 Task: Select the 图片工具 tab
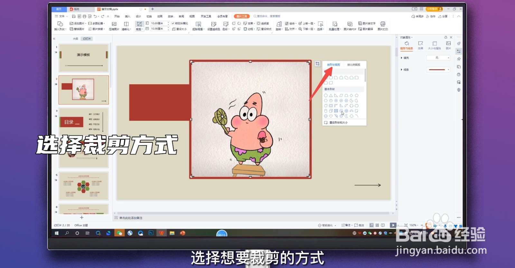[x=242, y=16]
